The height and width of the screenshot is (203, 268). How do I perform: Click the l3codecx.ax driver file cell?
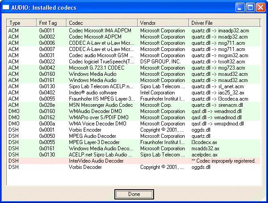point(204,142)
